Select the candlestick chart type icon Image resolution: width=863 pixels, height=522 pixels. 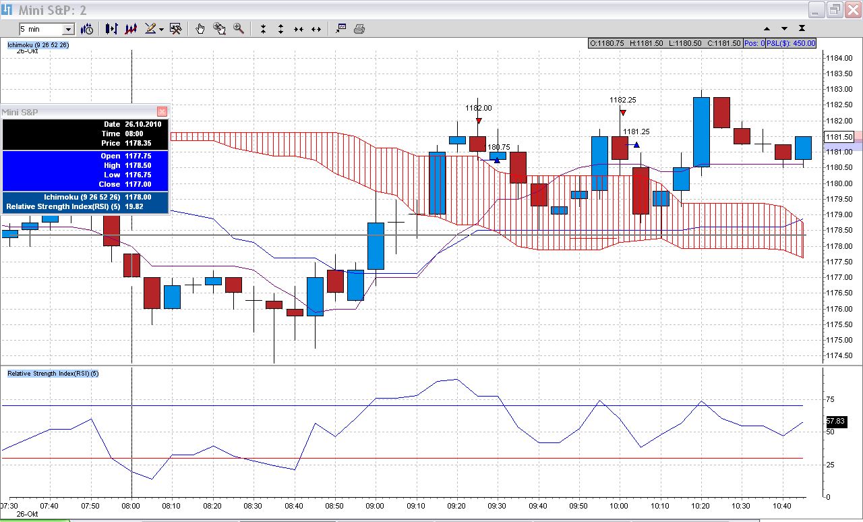point(111,29)
